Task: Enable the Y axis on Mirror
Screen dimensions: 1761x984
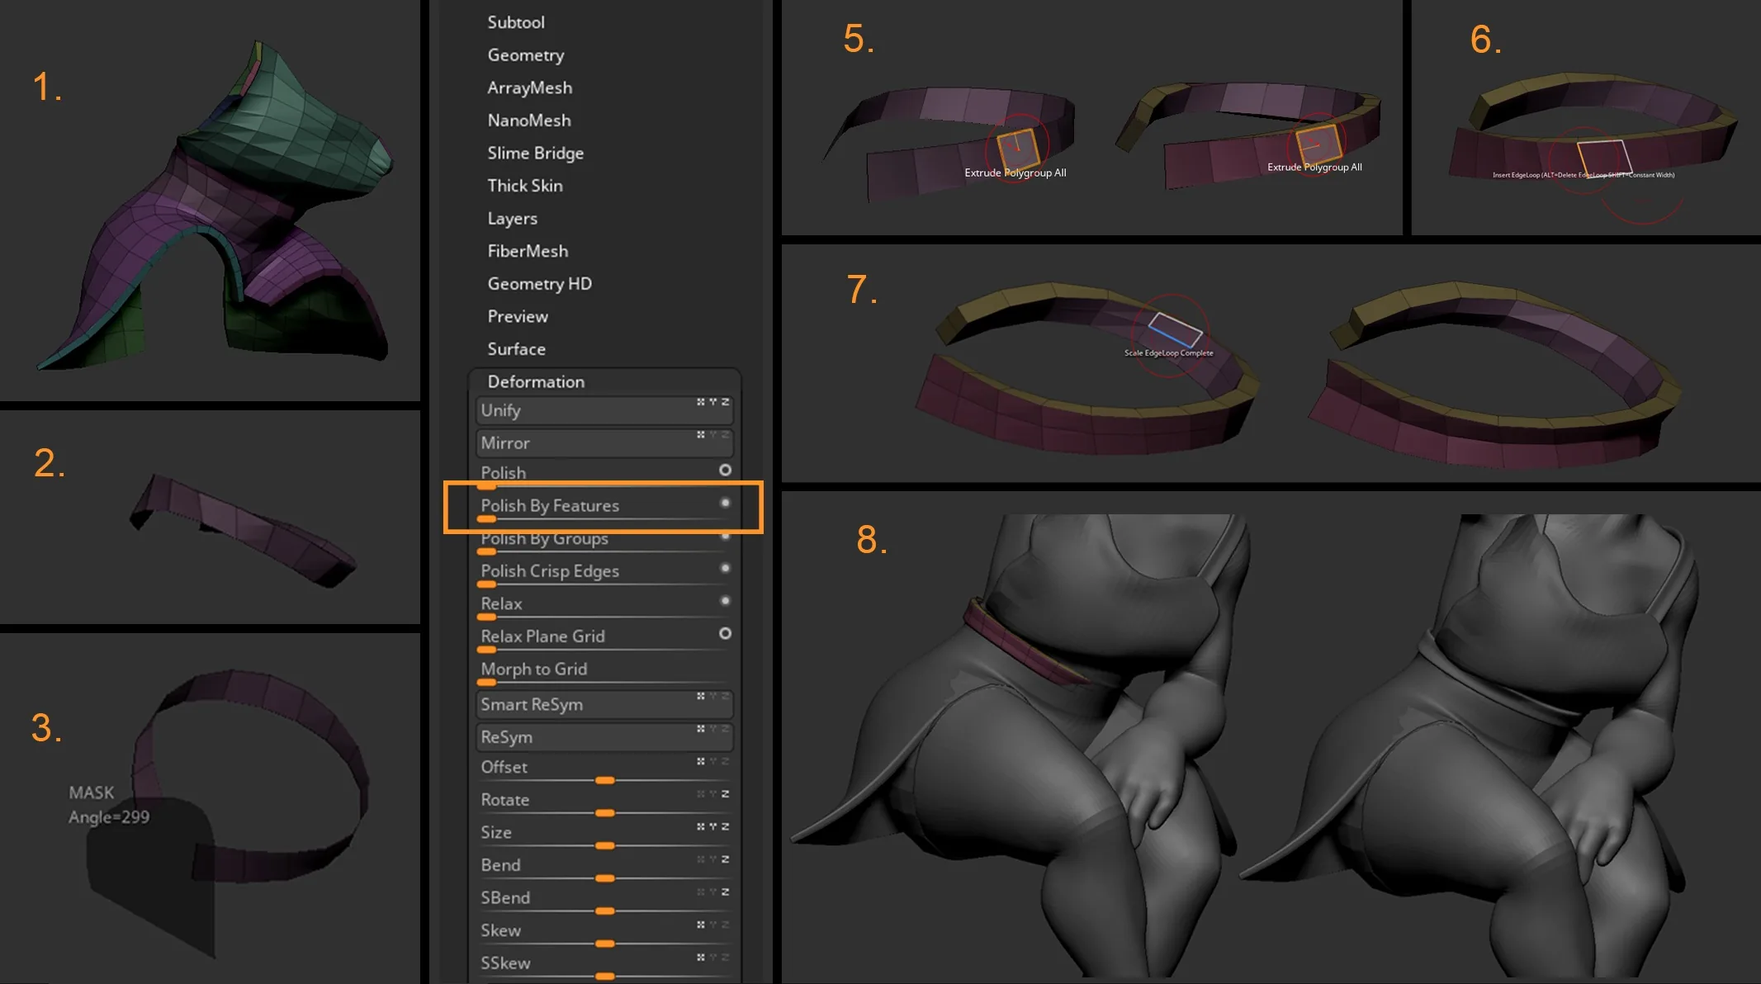Action: pyautogui.click(x=713, y=435)
